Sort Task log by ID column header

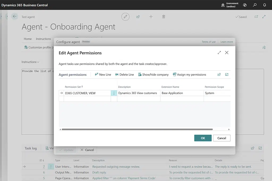tap(42, 160)
